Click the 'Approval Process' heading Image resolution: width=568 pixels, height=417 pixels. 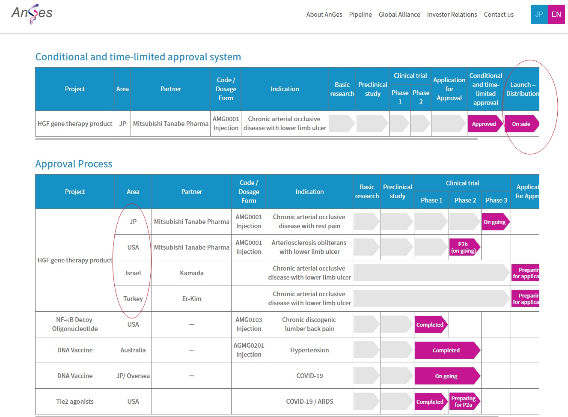(74, 164)
